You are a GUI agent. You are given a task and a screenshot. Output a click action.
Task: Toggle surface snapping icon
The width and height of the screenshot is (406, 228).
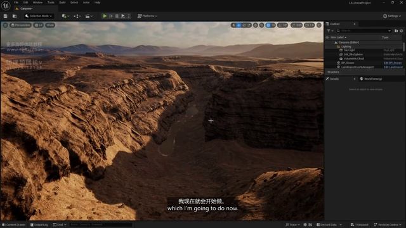tap(262, 25)
